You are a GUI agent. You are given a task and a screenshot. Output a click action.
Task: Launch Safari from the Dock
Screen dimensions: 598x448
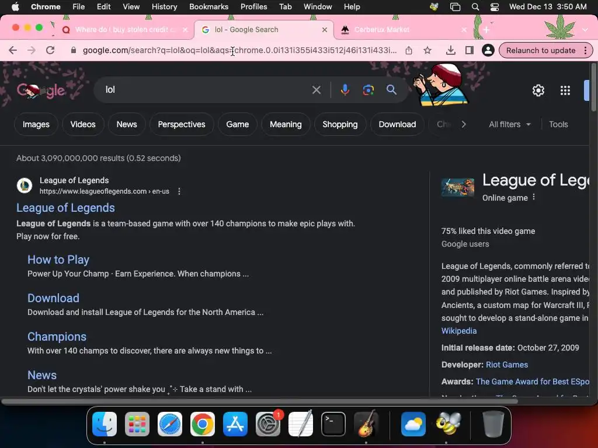point(170,424)
